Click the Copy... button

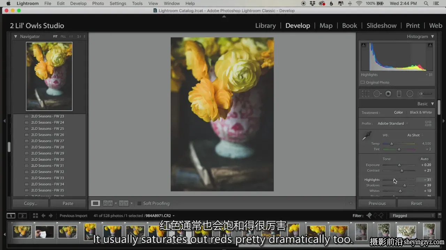[31, 203]
